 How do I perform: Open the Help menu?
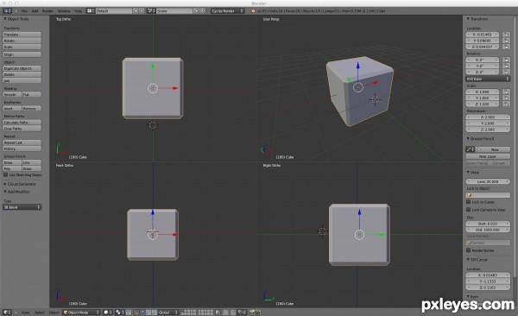pos(79,11)
